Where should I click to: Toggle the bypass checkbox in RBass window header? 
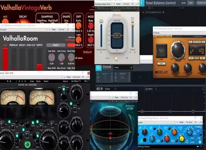pos(138,4)
